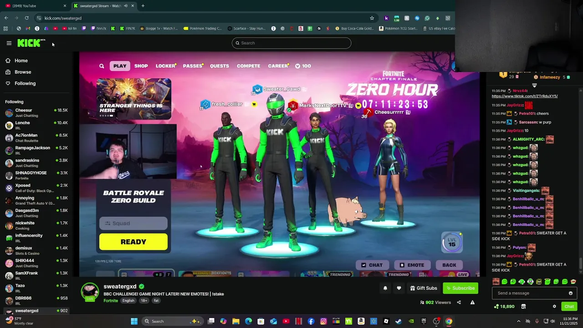
Task: Open sandraskins channel in Following list
Action: coord(36,163)
